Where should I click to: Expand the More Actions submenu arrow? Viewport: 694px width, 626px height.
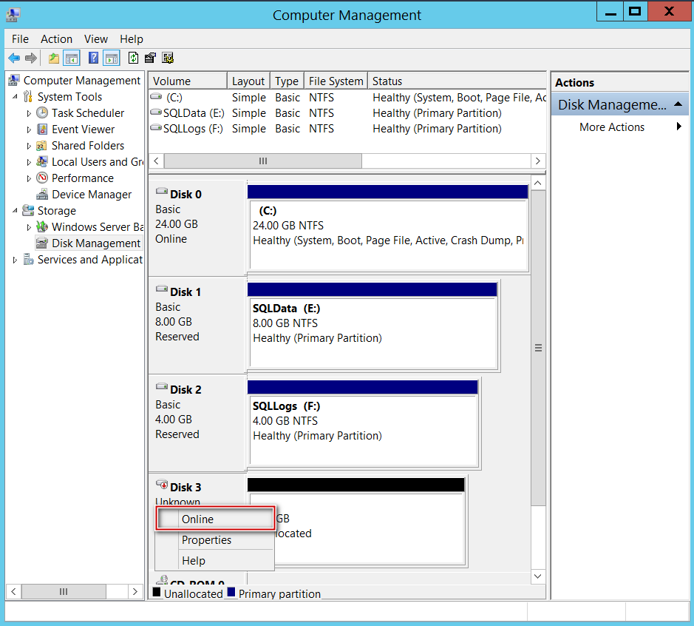[x=678, y=127]
